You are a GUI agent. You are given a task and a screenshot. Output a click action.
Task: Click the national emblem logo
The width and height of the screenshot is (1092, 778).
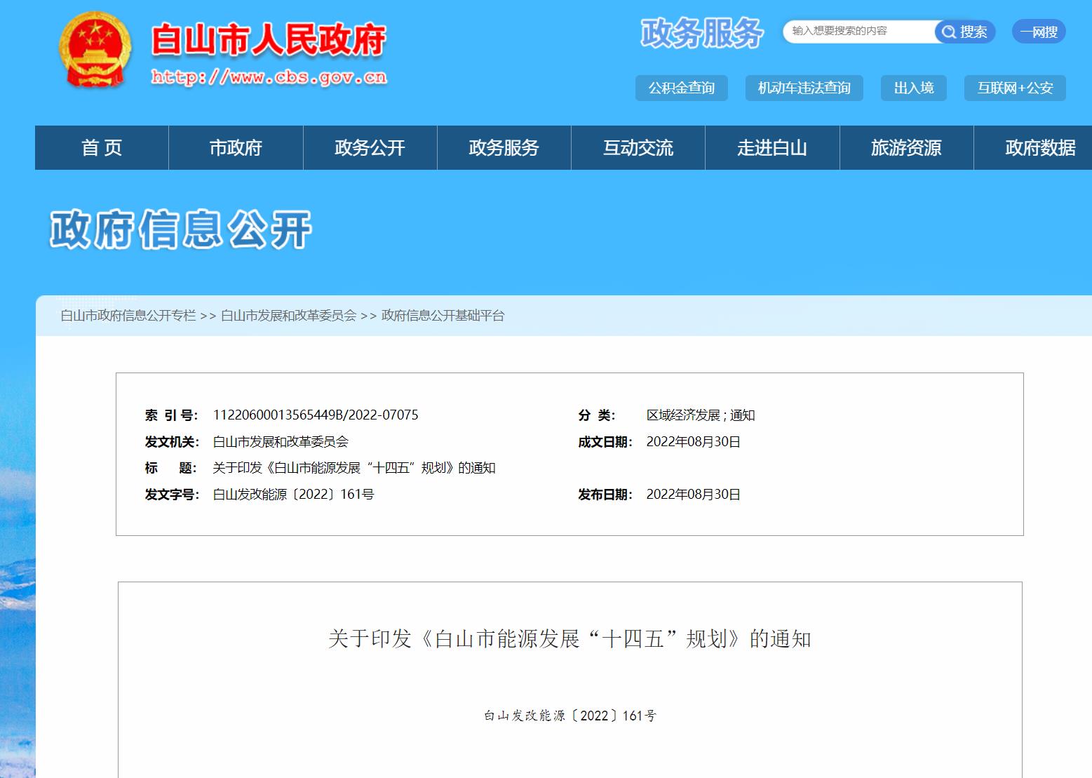click(95, 51)
